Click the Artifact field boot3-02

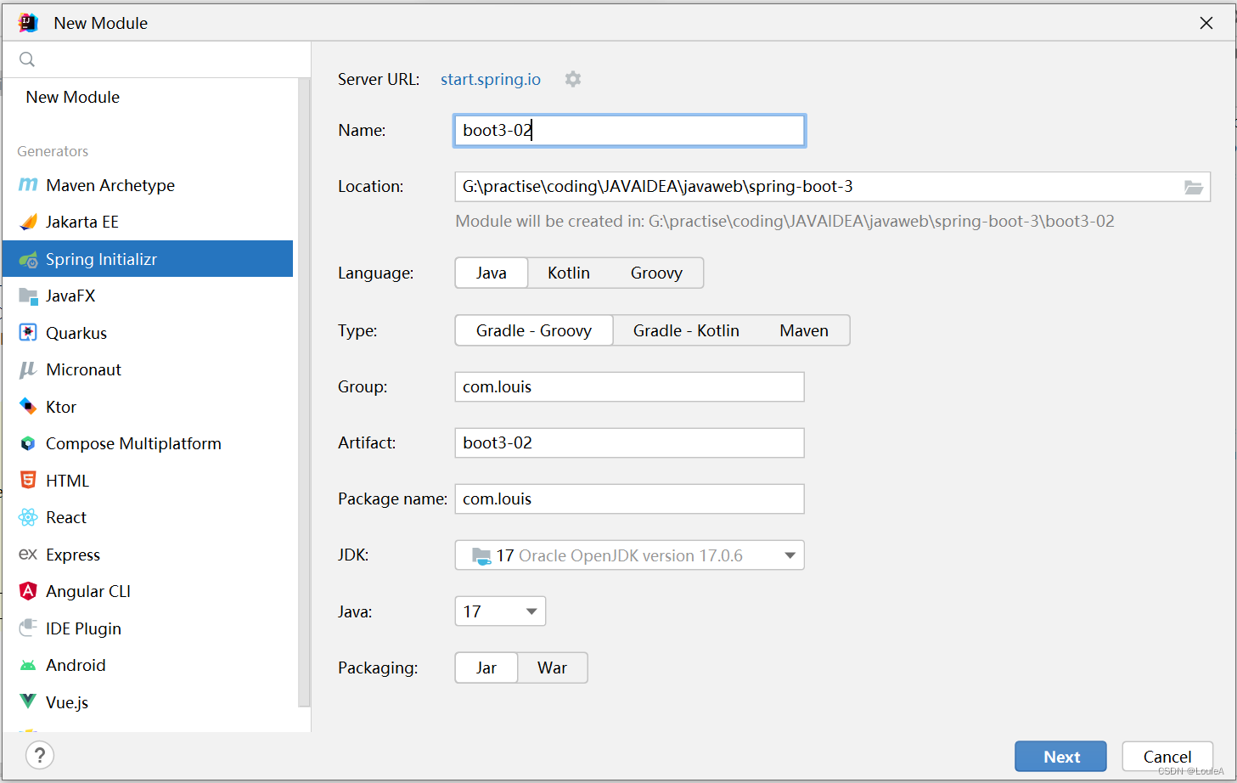[630, 442]
